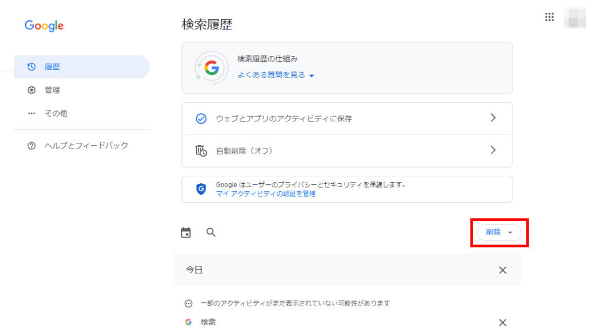593x330 pixels.
Task: Open ウェブとアプリのアクティビティに保存 chevron
Action: tap(493, 118)
